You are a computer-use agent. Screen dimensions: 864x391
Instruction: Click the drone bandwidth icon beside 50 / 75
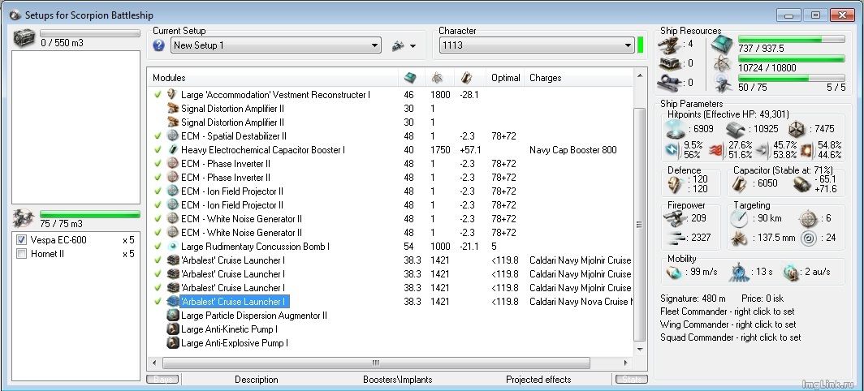(x=722, y=84)
